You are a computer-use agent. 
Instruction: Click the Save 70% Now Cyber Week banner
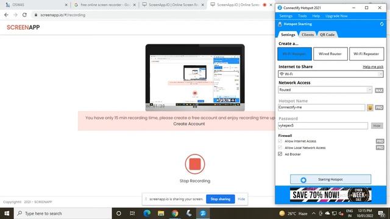pos(330,195)
